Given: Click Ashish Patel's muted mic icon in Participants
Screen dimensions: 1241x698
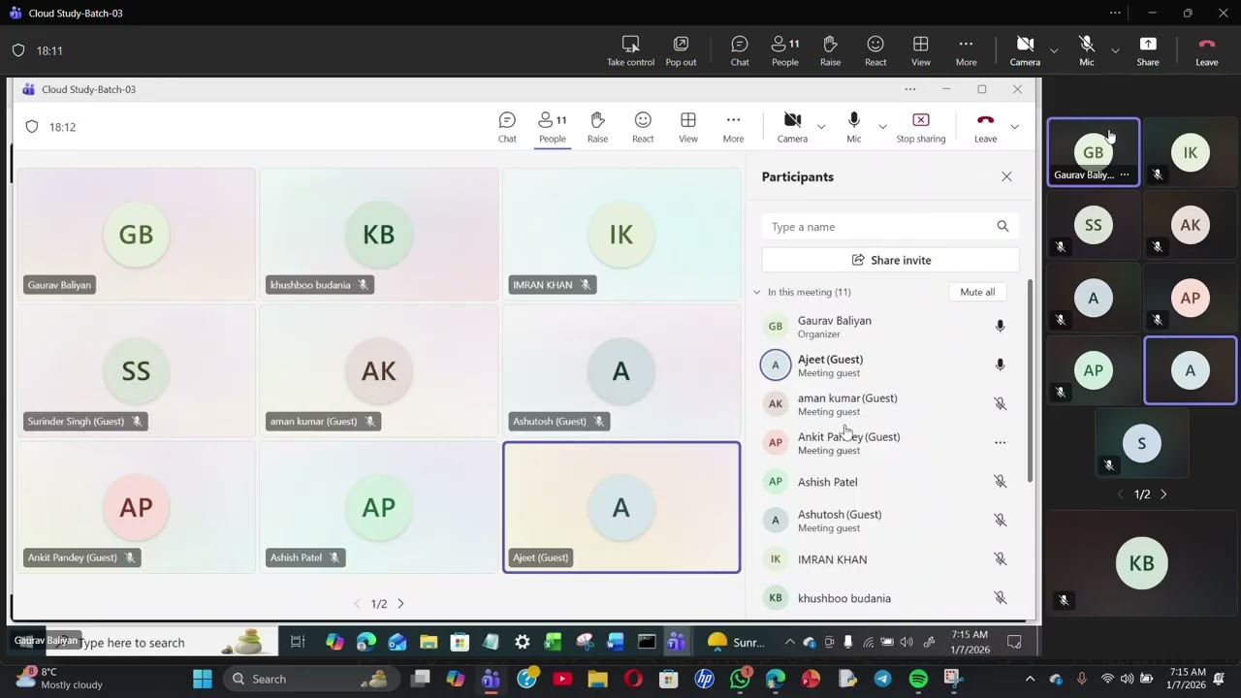Looking at the screenshot, I should (1000, 482).
